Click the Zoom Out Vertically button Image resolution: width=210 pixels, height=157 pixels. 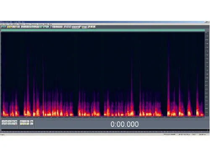(x=32, y=124)
